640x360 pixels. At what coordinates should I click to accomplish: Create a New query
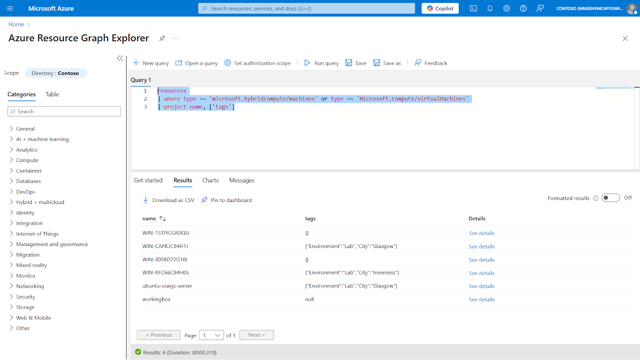[151, 63]
